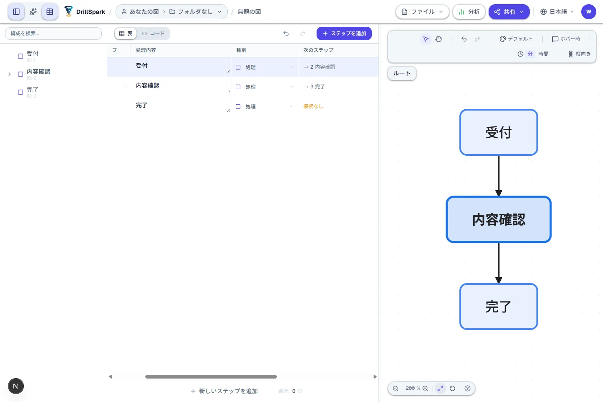
Task: Toggle the table view icon in header
Action: click(x=50, y=12)
